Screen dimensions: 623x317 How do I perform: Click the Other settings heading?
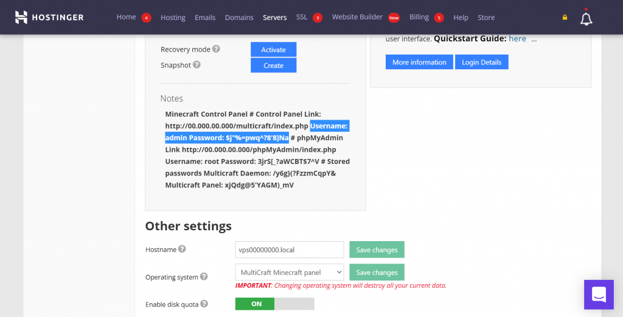(x=189, y=226)
